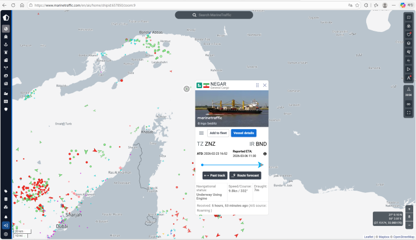The width and height of the screenshot is (416, 240).
Task: Click the voyage progress arrow bar
Action: click(x=232, y=165)
